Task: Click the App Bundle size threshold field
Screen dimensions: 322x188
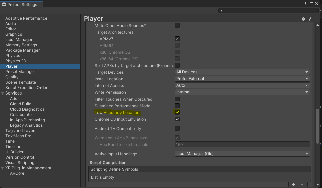Action: point(242,144)
